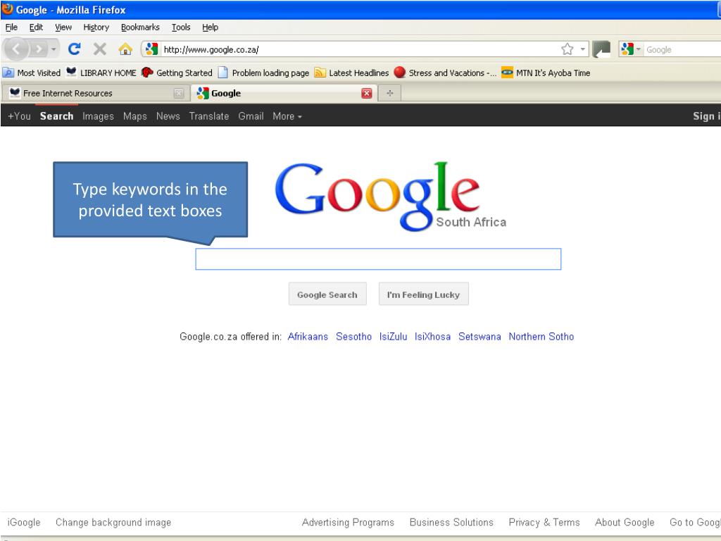Click the Sign in link
721x541 pixels.
[706, 116]
